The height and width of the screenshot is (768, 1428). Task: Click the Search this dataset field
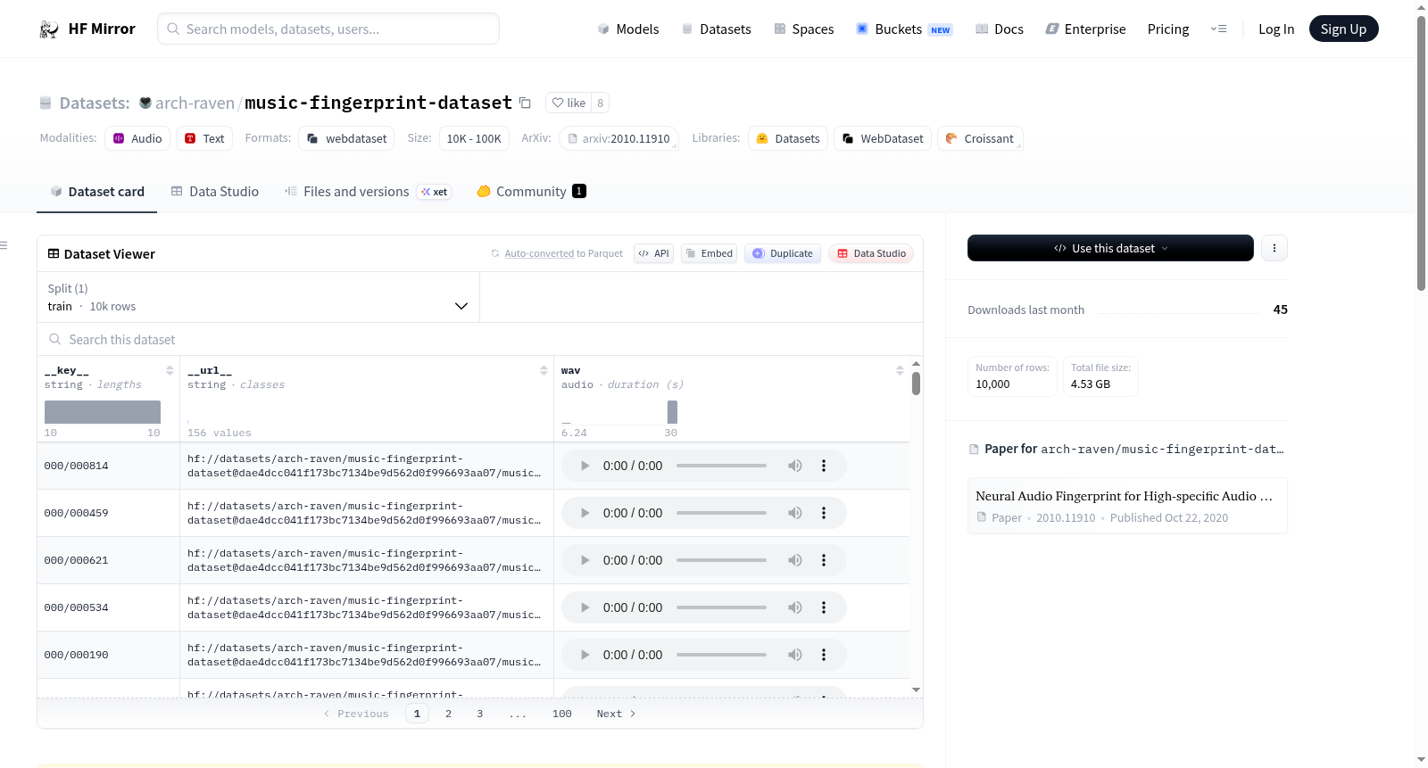coord(480,340)
